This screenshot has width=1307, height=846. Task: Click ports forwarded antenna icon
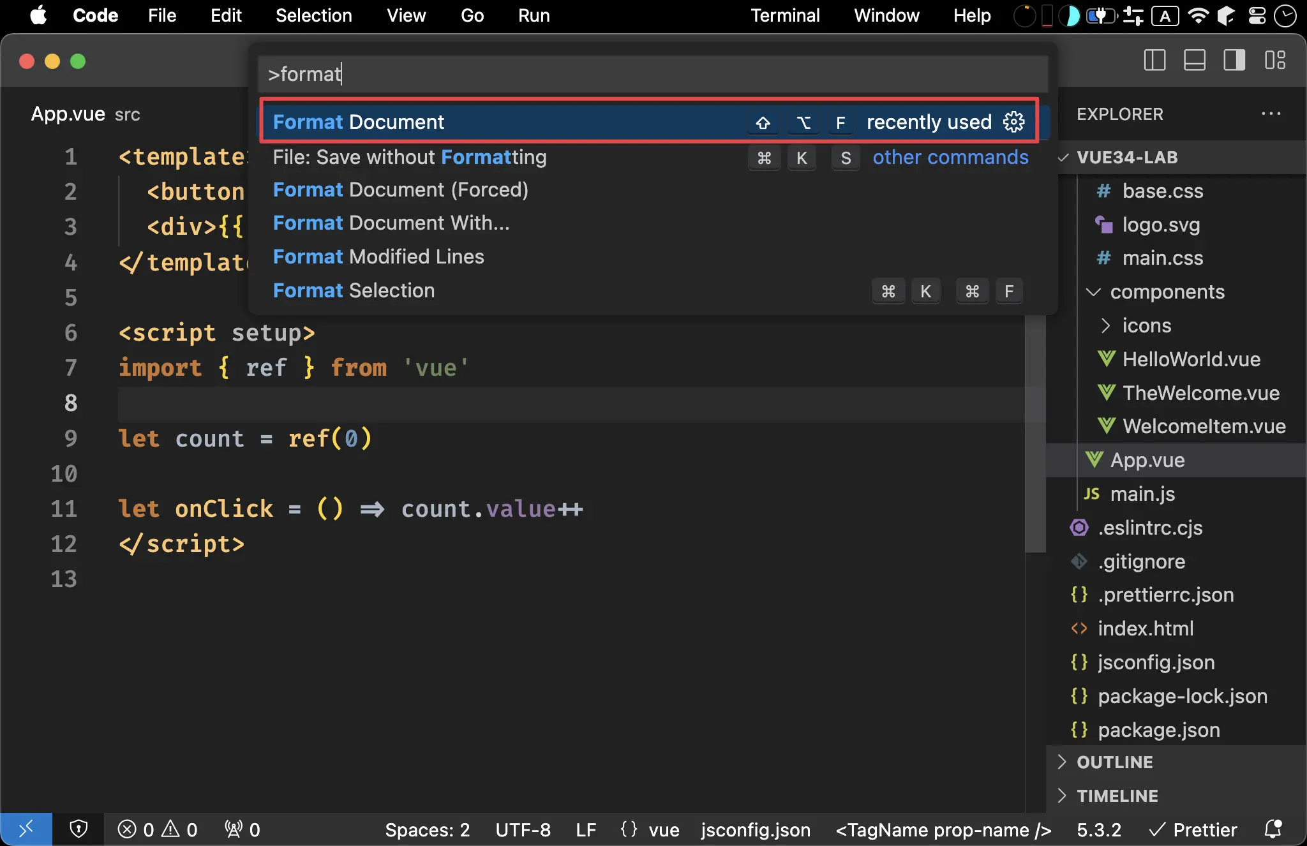pyautogui.click(x=243, y=829)
